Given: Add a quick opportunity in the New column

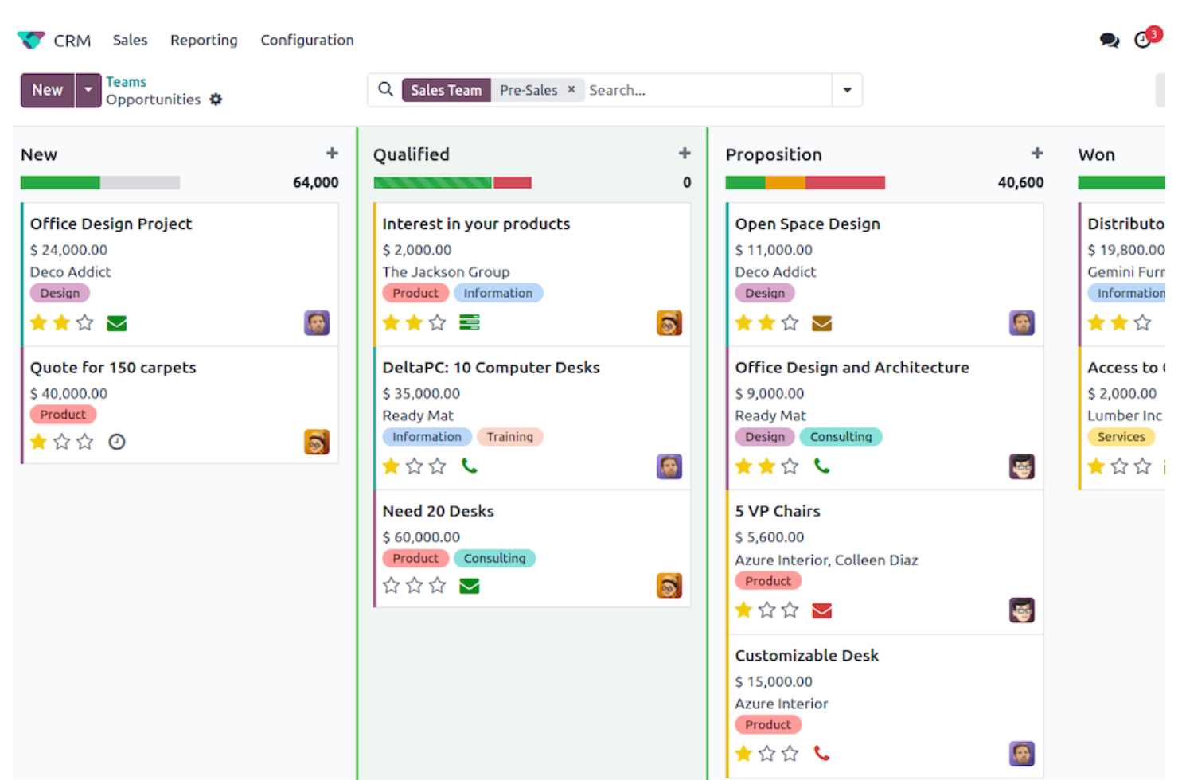Looking at the screenshot, I should coord(332,154).
